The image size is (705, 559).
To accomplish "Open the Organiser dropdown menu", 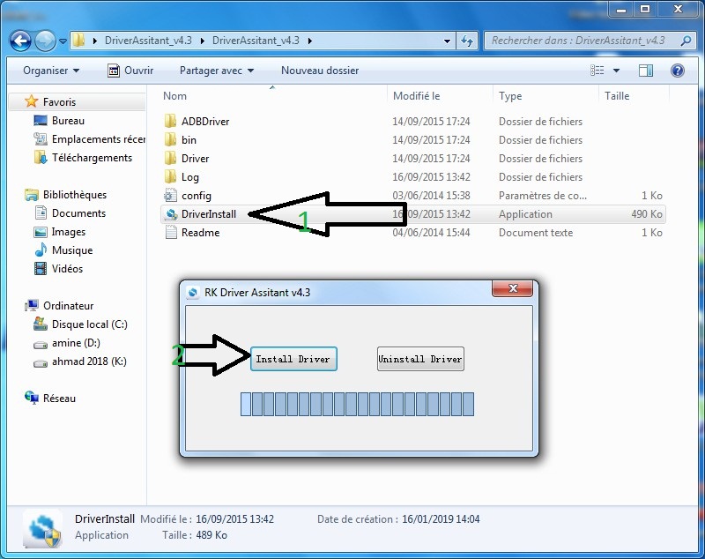I will point(51,71).
